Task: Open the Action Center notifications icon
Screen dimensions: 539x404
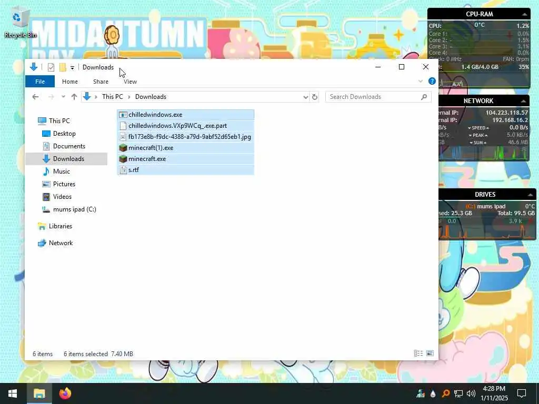Action: pos(522,393)
